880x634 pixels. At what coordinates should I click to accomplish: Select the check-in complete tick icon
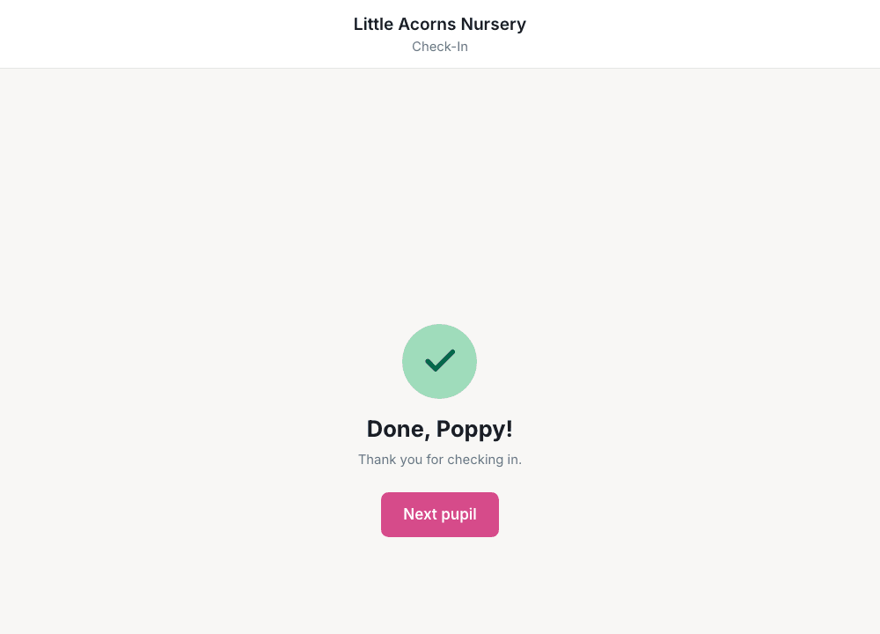(439, 361)
